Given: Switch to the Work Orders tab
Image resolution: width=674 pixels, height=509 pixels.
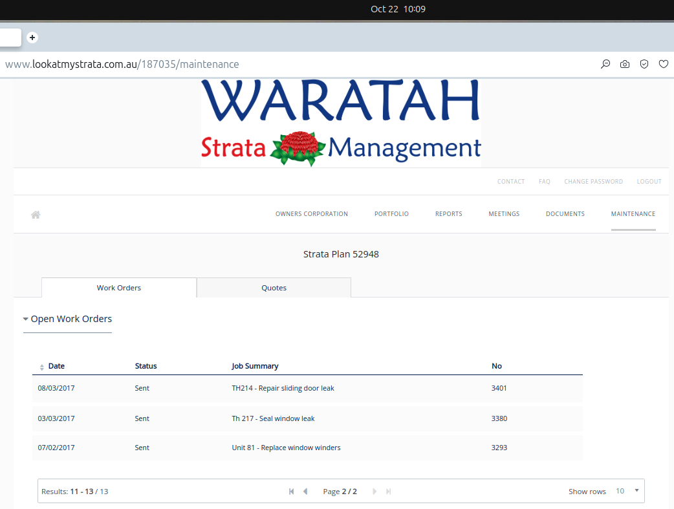Looking at the screenshot, I should (119, 288).
